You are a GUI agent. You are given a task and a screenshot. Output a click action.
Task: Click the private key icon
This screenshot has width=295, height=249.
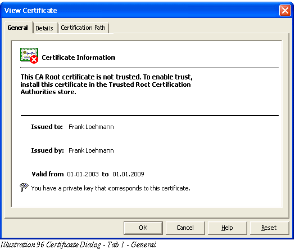(24, 188)
